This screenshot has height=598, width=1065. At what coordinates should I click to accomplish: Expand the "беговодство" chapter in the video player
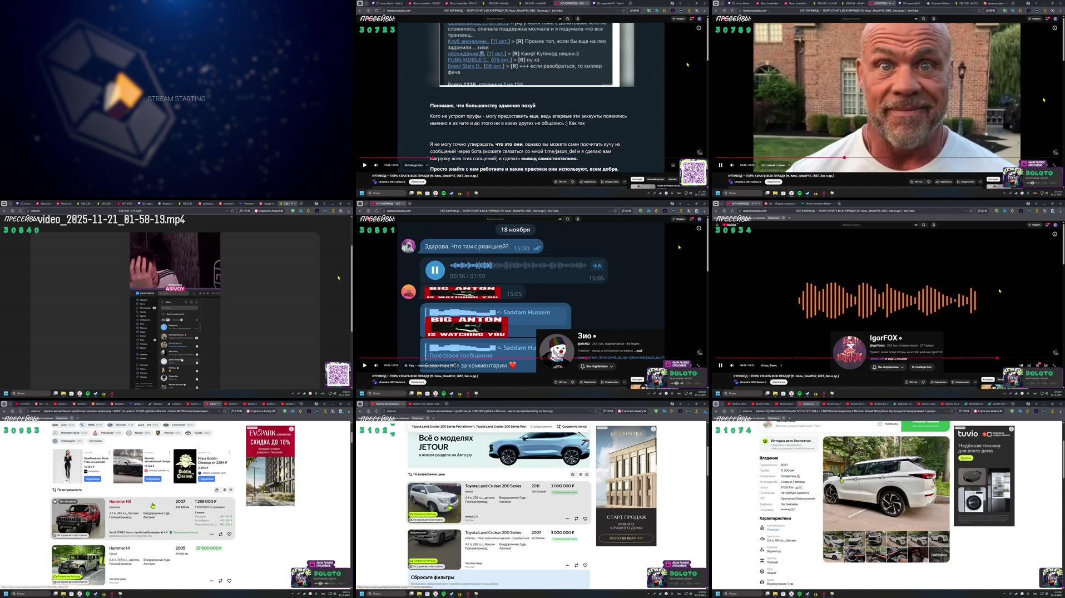pos(413,165)
